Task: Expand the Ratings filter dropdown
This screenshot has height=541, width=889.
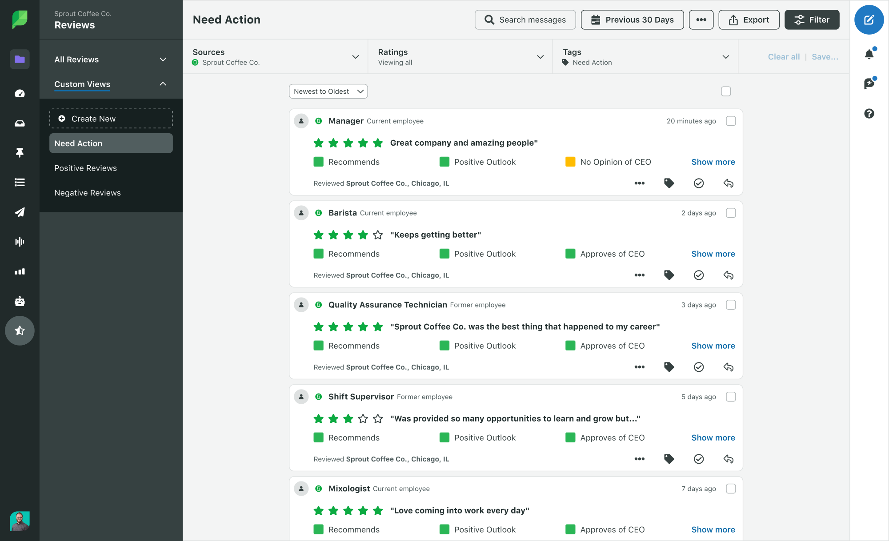Action: pos(540,56)
